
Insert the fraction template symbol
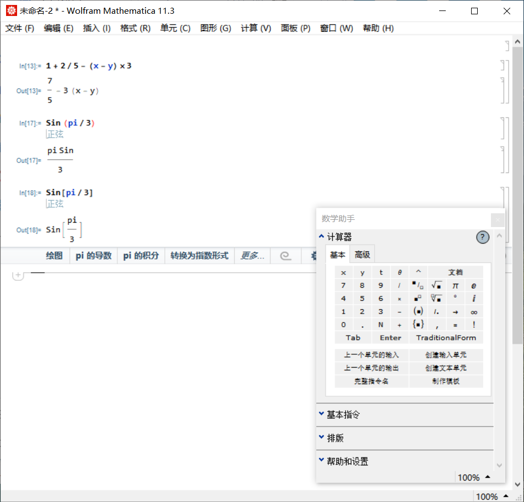coord(418,285)
